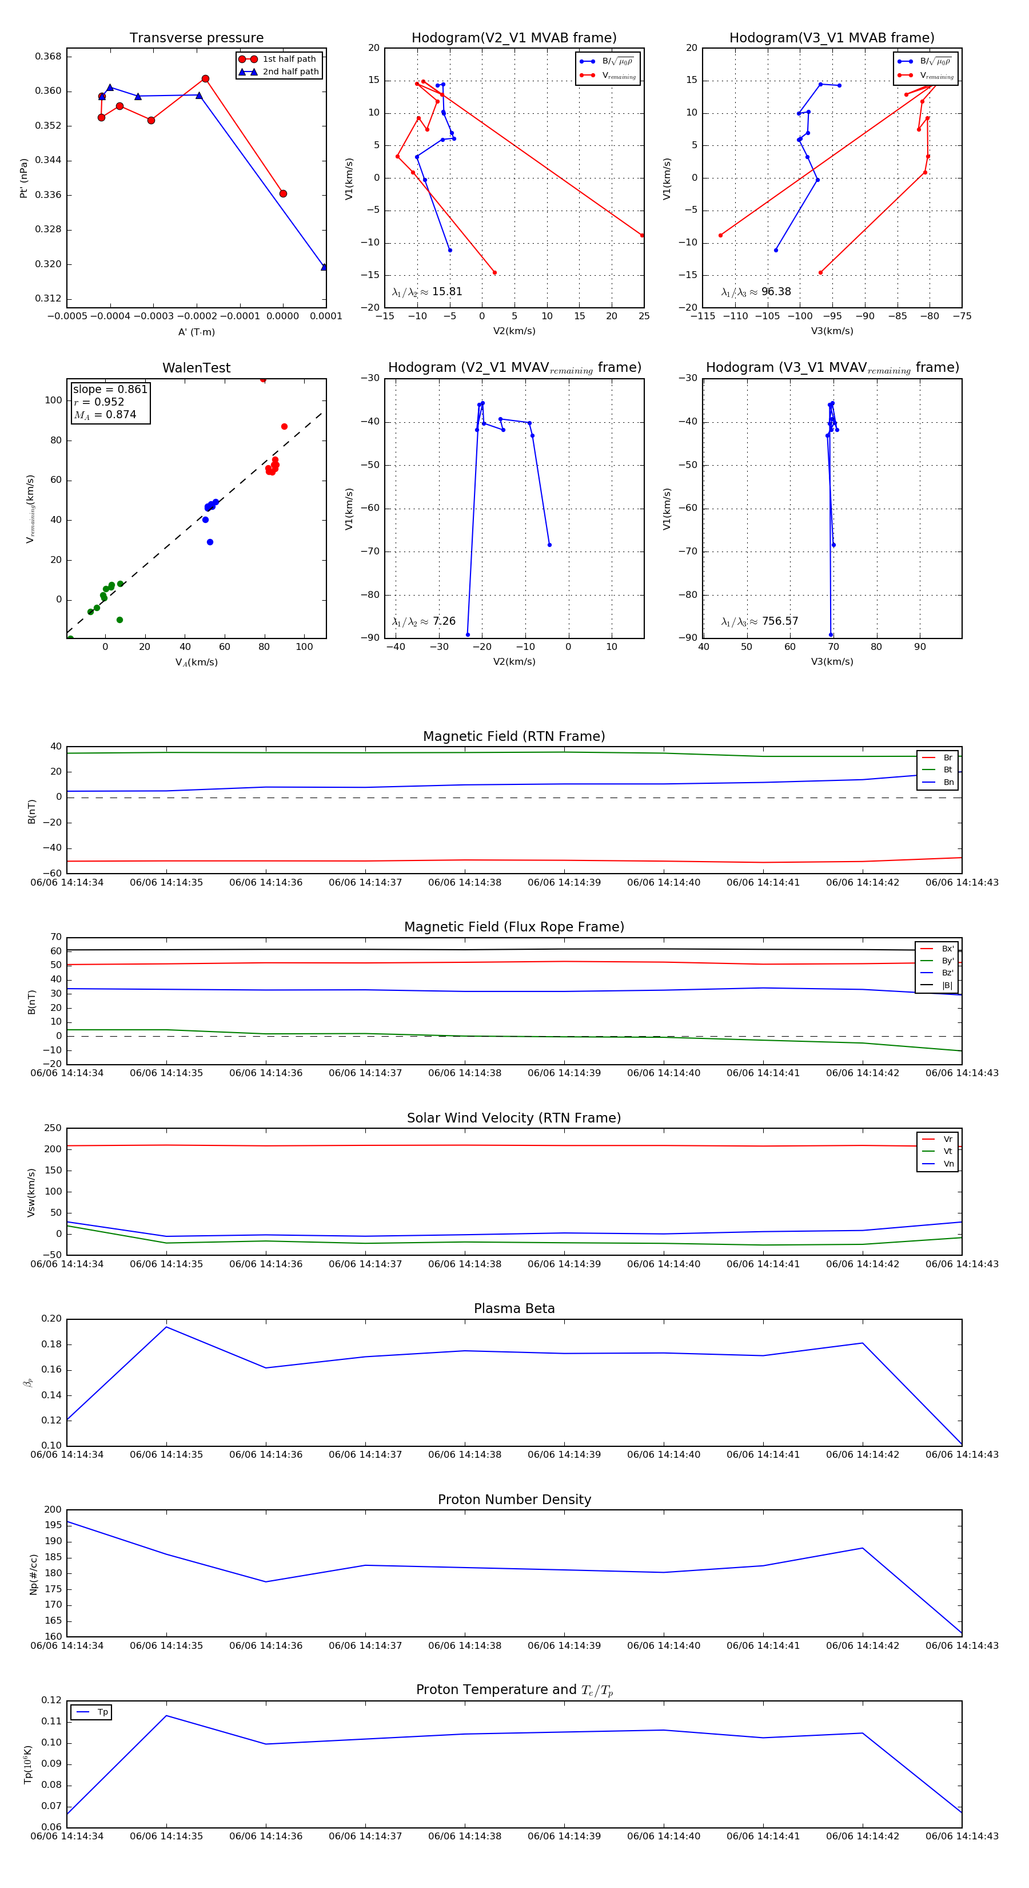Click the eigenvalue ratio 15.81 annotation
This screenshot has height=1888, width=1029.
(x=427, y=292)
